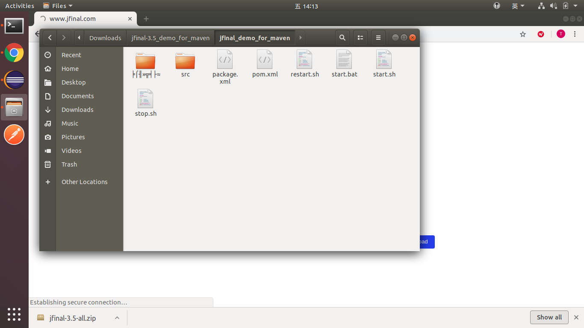Launch Terminal from dock
This screenshot has width=584, height=328.
coord(14,26)
